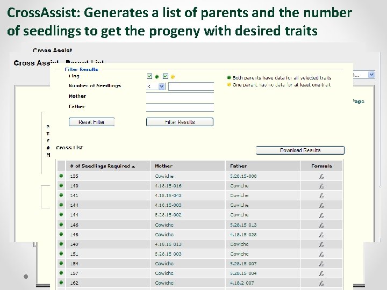Image resolution: width=387 pixels, height=290 pixels.
Task: Click green flag icon in 151 row
Action: [x=61, y=254]
